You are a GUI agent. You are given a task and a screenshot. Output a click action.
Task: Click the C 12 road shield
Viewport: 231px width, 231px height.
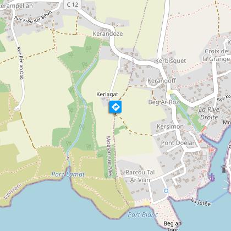coord(73,4)
